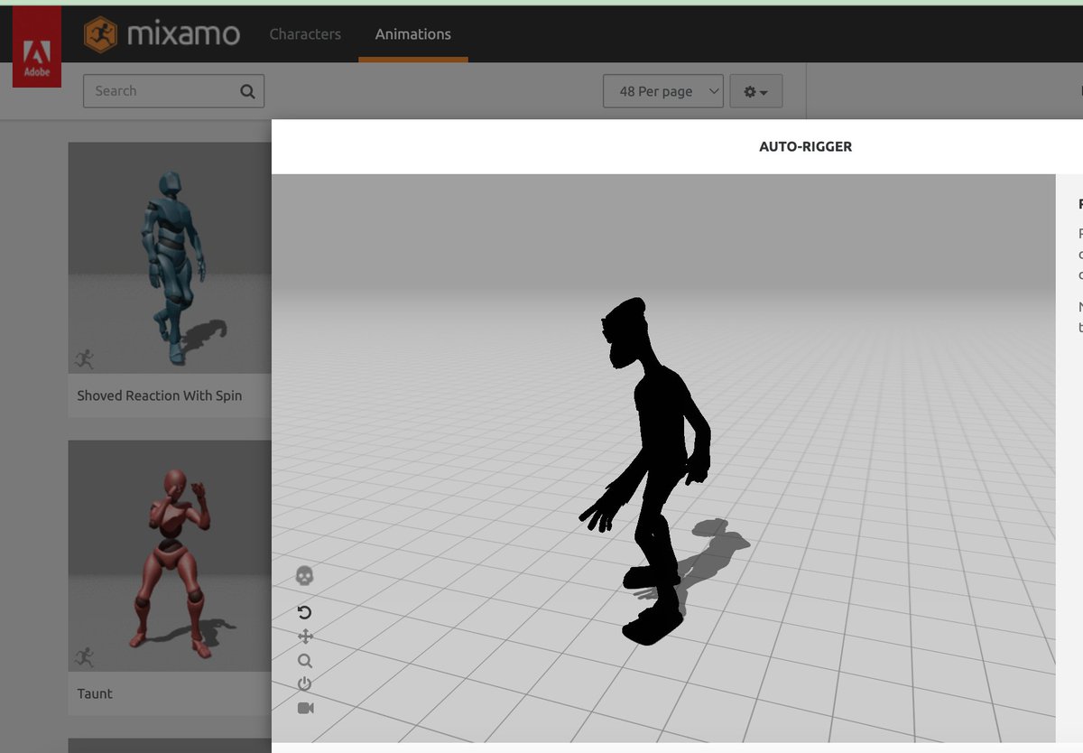Select the Shoved Reaction With Spin thumbnail
1083x753 pixels.
click(170, 257)
